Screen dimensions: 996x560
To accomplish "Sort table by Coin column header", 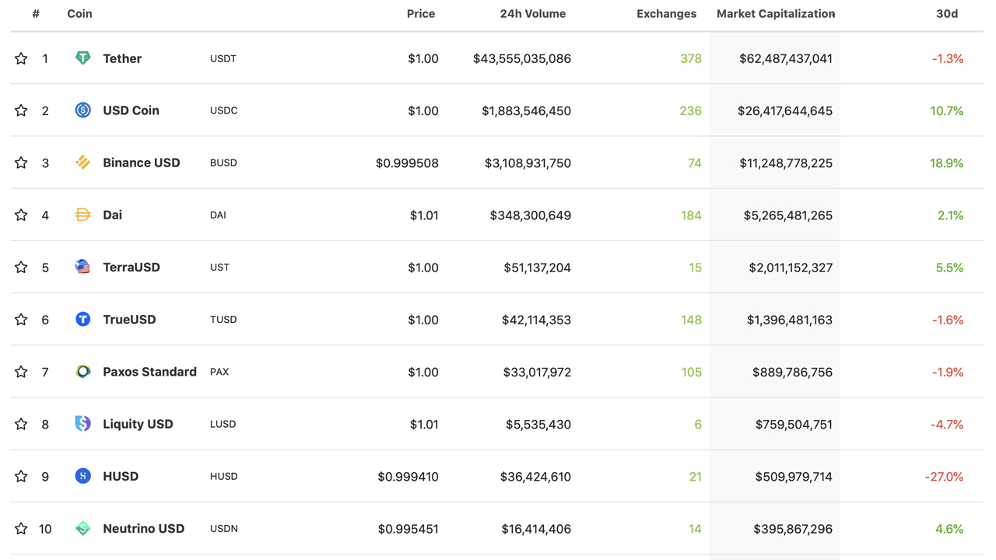I will [79, 14].
